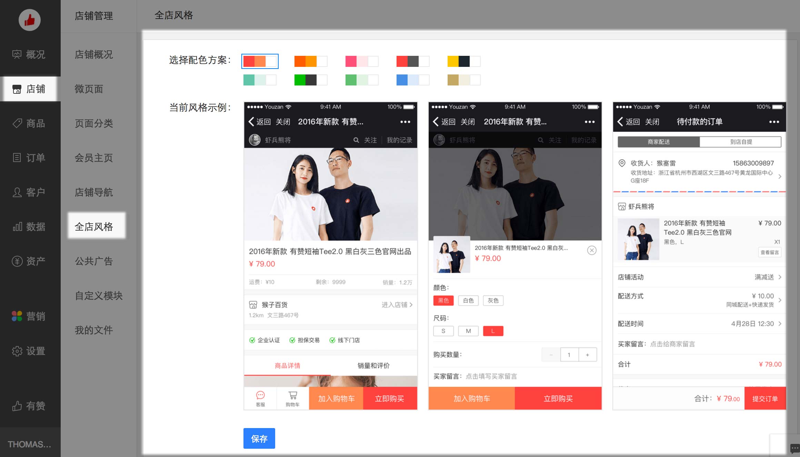Screen dimensions: 800x457
Task: Select size M option
Action: pos(468,331)
